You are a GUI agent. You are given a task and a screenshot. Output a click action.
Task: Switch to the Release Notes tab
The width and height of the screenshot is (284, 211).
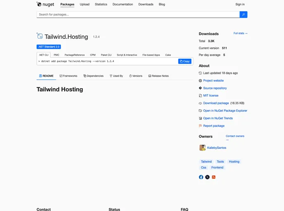point(159,76)
